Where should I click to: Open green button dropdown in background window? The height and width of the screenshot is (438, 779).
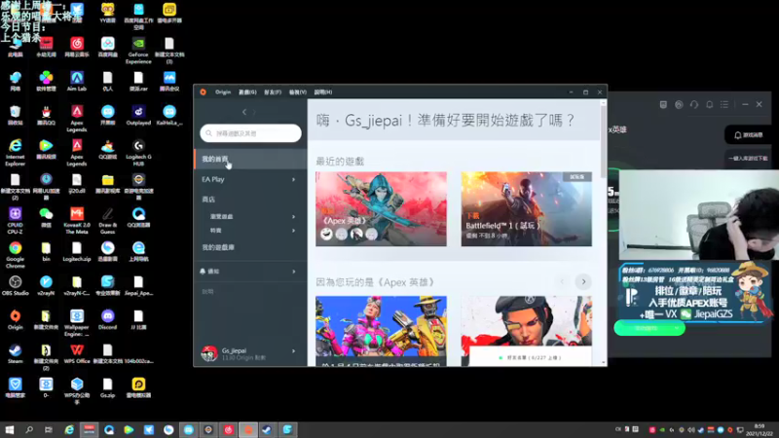pyautogui.click(x=677, y=328)
